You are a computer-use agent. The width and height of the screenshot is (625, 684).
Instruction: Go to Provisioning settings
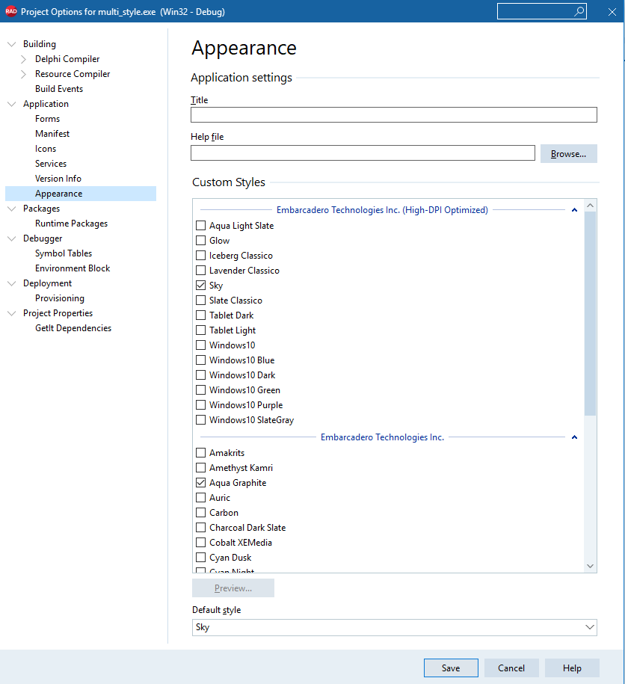[x=60, y=298]
